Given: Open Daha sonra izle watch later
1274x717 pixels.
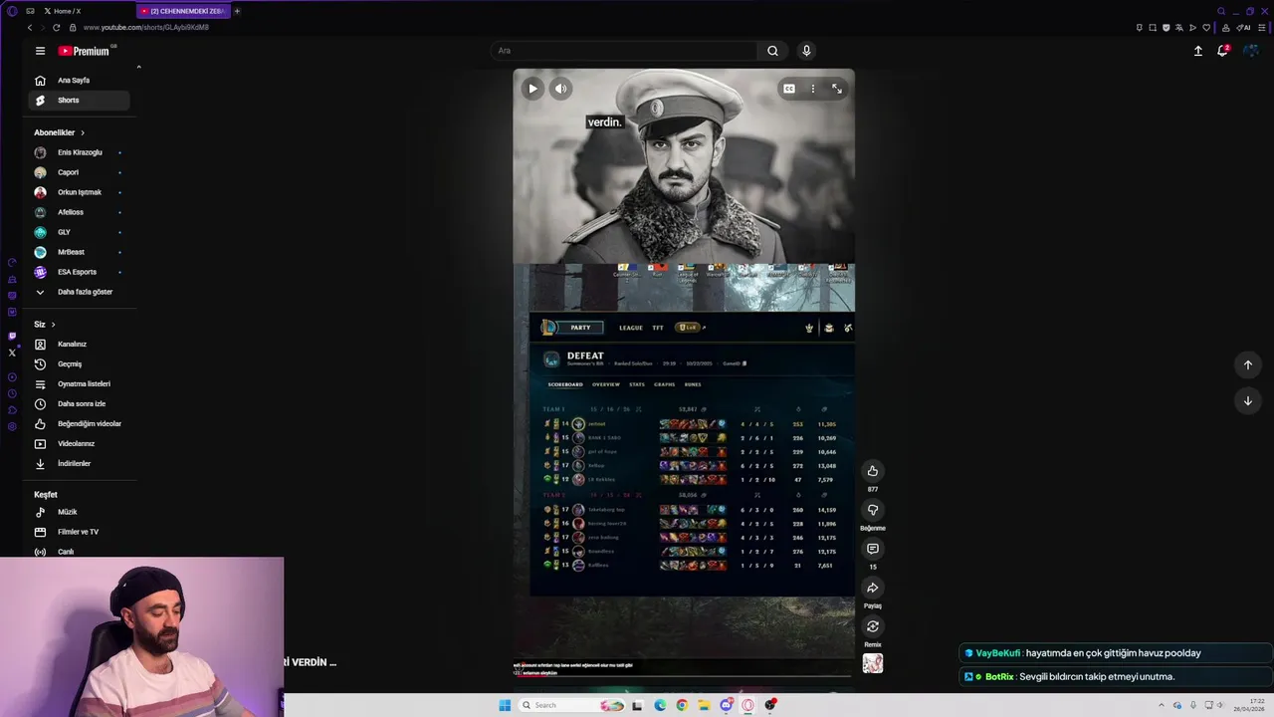Looking at the screenshot, I should tap(80, 404).
